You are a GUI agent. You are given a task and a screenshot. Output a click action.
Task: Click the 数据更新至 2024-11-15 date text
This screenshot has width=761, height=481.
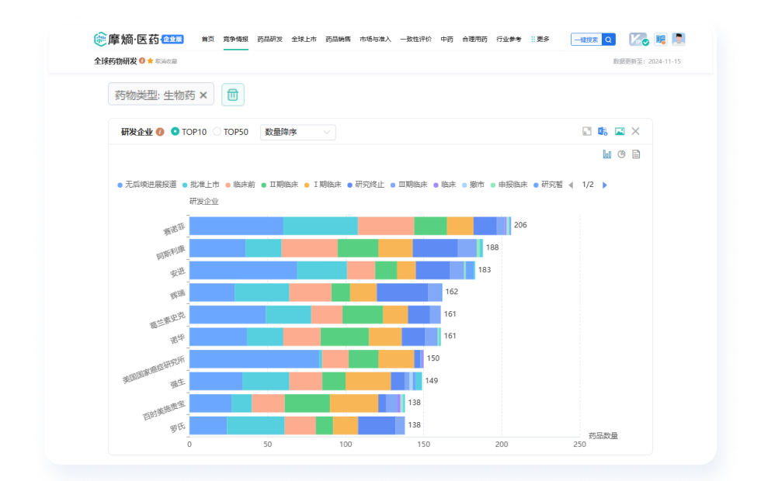pyautogui.click(x=647, y=61)
